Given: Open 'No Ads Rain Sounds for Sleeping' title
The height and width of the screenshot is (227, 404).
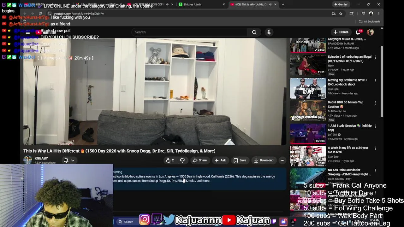Looking at the screenshot, I should pos(349,172).
